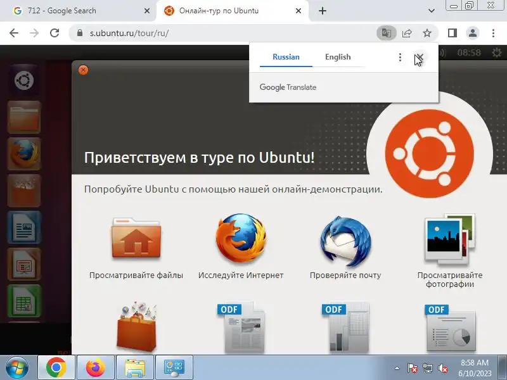
Task: Open a new browser tab
Action: pos(323,11)
